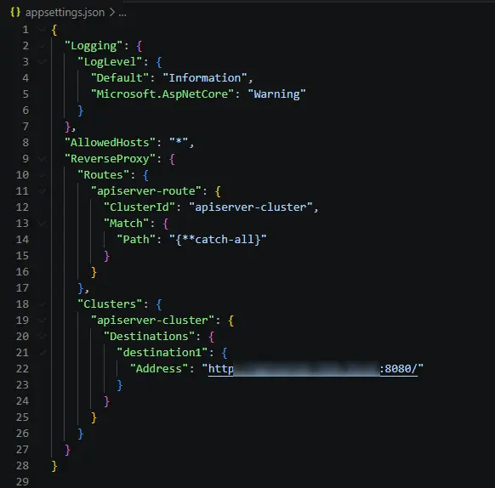Click the JSON braces icon in breadcrumb
Screen dimensions: 495x488
15,12
